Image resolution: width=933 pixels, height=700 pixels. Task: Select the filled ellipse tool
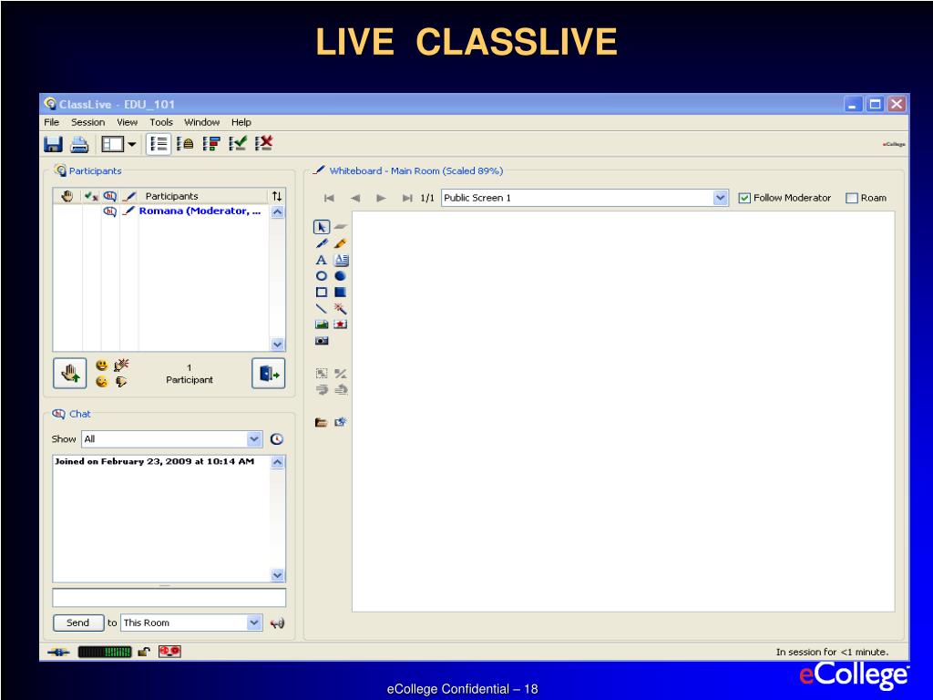tap(341, 276)
